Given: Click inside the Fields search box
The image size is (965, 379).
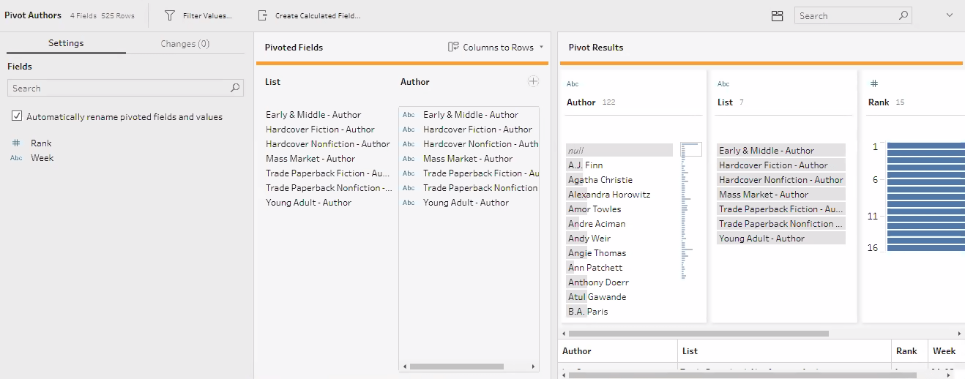Looking at the screenshot, I should tap(117, 89).
